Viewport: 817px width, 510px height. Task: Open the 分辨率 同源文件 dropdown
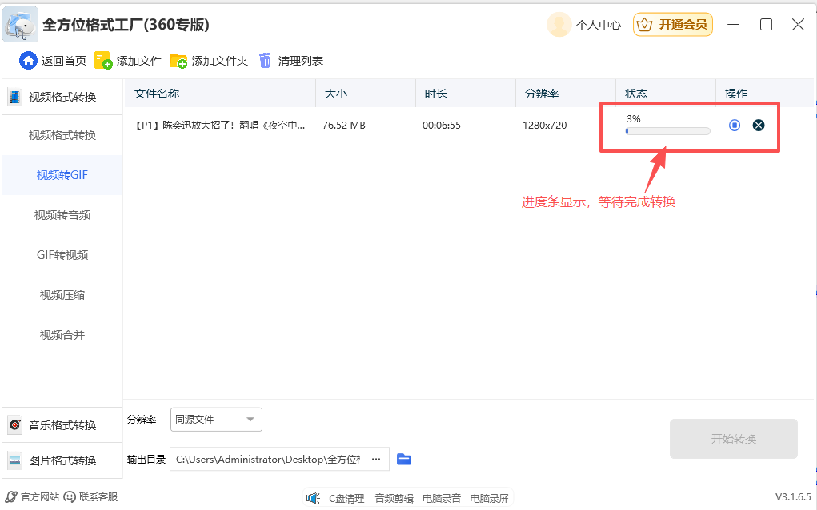pos(216,419)
